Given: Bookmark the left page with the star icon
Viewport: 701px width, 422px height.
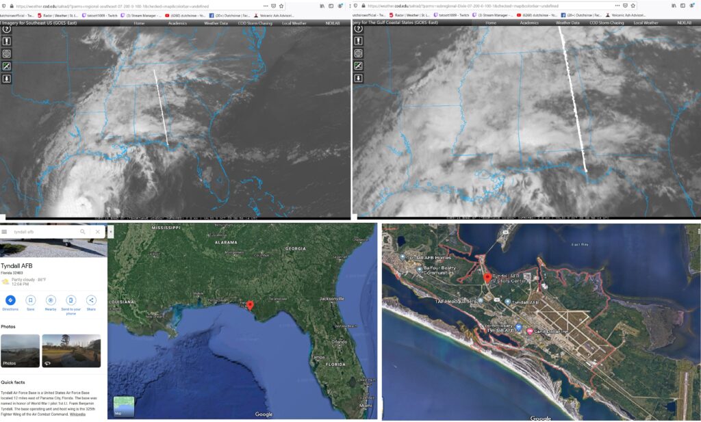Looking at the screenshot, I should tap(281, 5).
